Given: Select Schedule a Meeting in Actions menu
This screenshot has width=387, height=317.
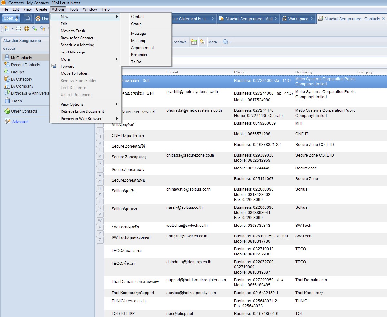Looking at the screenshot, I should tap(77, 45).
